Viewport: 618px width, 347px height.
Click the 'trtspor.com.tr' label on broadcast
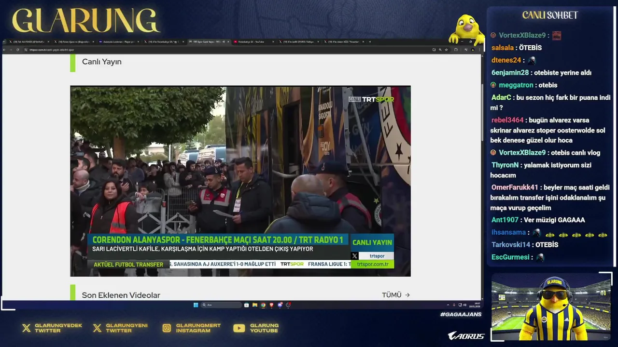[x=372, y=264]
